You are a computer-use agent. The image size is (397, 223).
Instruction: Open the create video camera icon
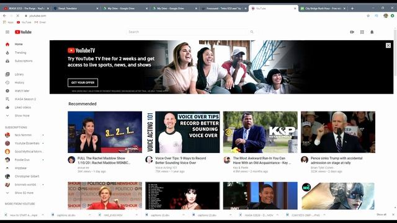click(352, 32)
